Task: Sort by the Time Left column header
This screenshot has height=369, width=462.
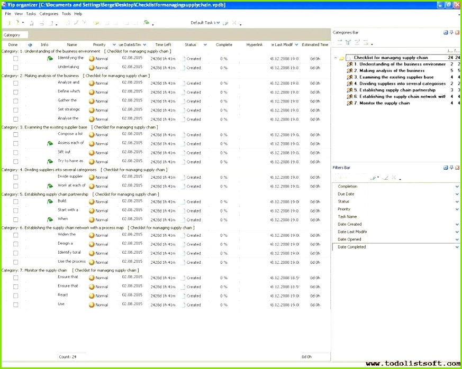Action: click(x=163, y=45)
